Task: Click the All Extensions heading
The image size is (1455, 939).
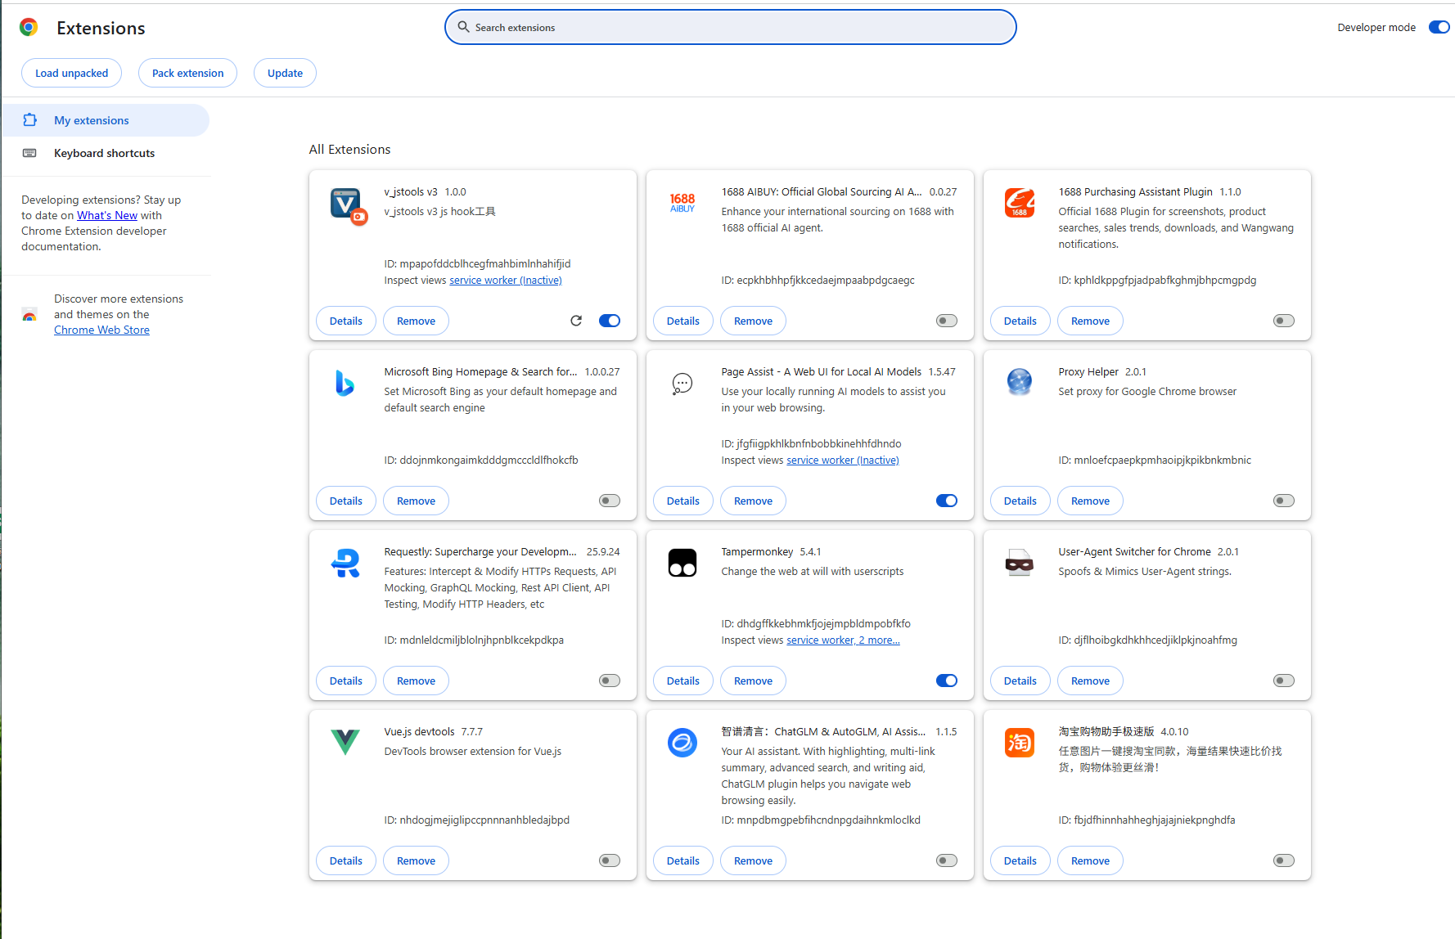Action: 349,149
